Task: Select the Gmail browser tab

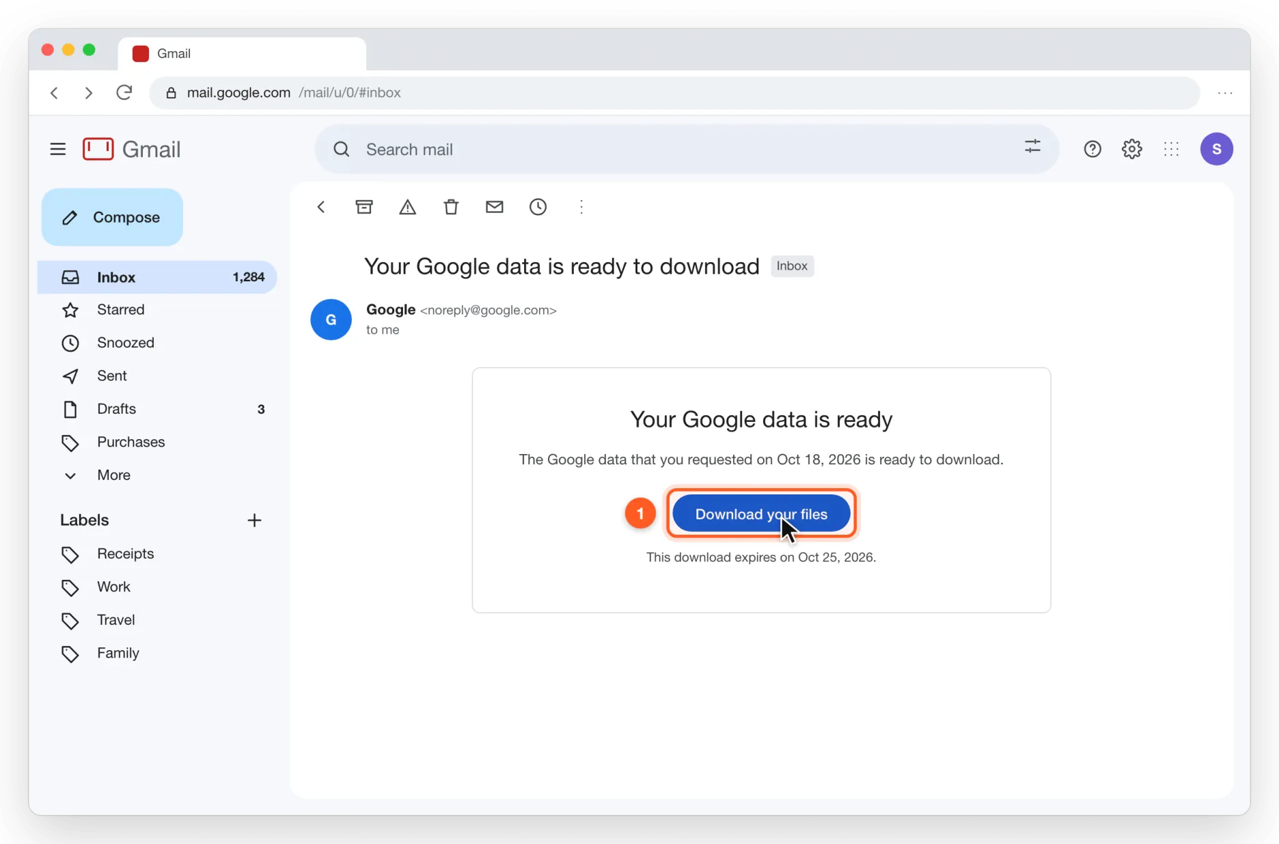Action: (242, 53)
